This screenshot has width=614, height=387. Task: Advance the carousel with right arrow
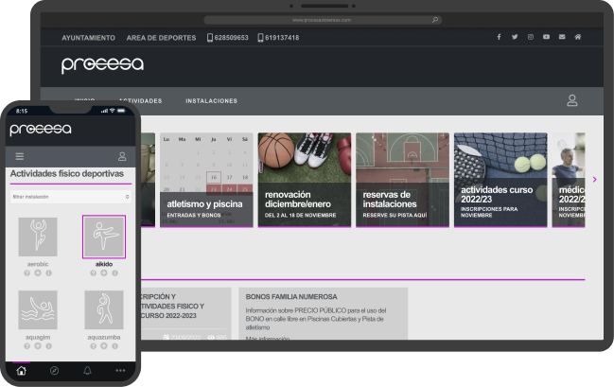coord(594,179)
